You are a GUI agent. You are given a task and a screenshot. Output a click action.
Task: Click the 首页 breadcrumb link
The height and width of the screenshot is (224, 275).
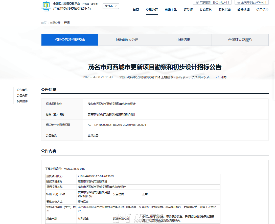coord(44,23)
